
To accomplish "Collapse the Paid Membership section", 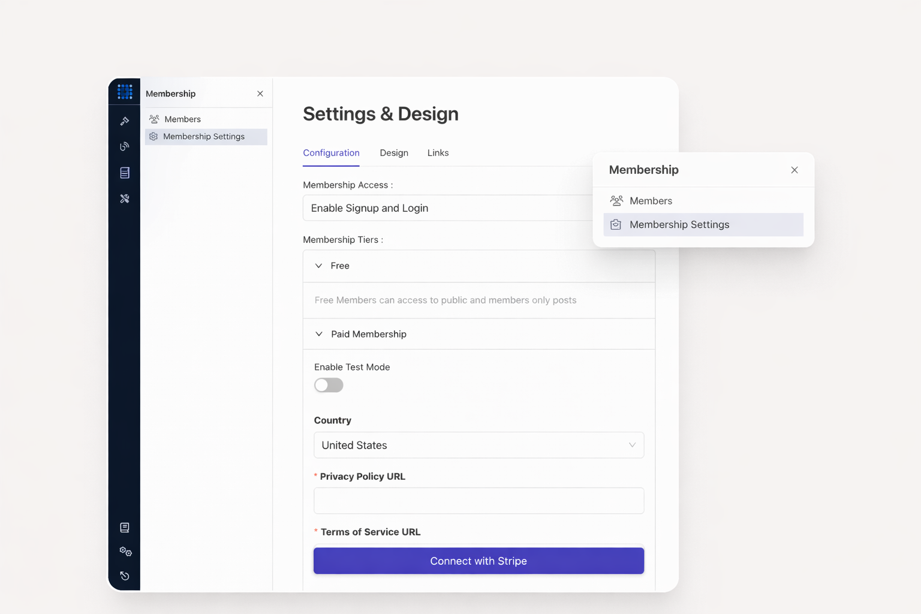I will [319, 334].
